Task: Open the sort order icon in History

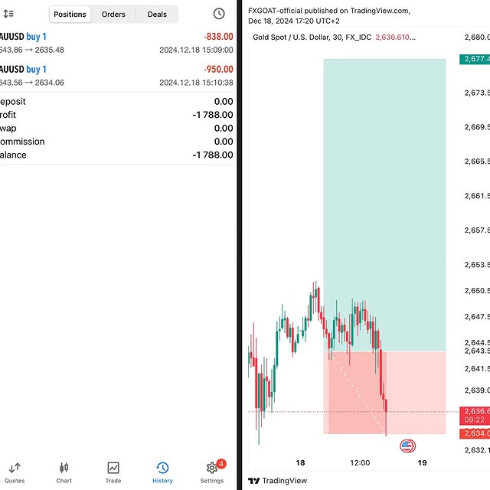Action: [8, 14]
